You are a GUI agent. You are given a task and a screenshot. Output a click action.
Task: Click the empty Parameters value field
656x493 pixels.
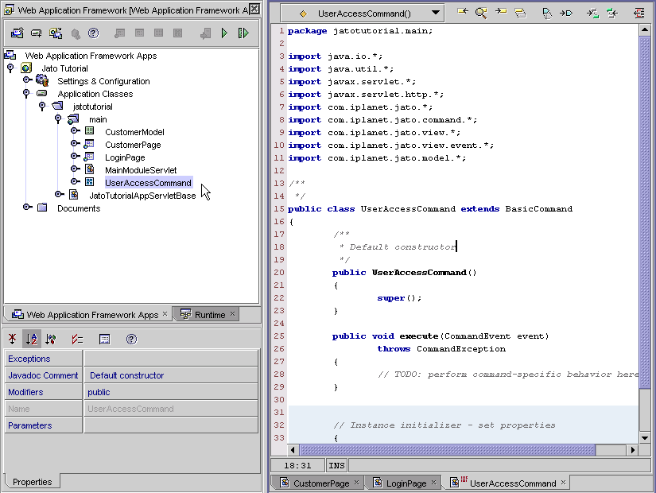click(171, 425)
